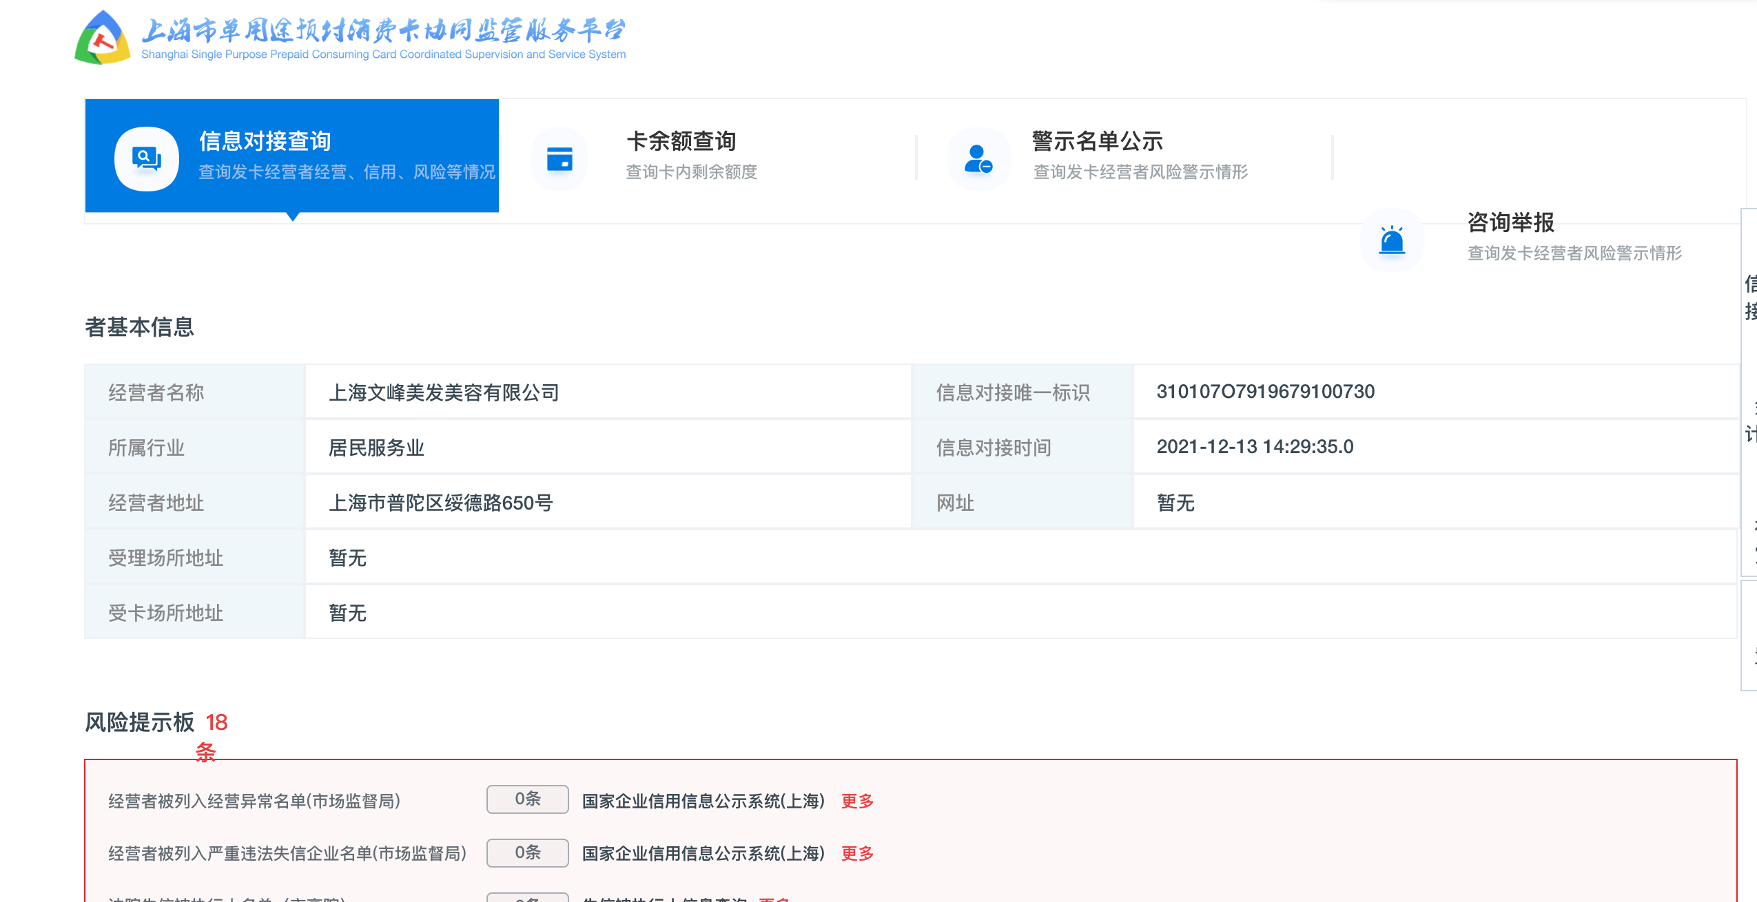The image size is (1757, 902).
Task: Open the 信息对接查询 tab
Action: (265, 141)
